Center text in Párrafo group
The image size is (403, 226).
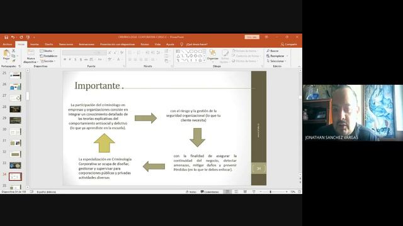pyautogui.click(x=135, y=60)
